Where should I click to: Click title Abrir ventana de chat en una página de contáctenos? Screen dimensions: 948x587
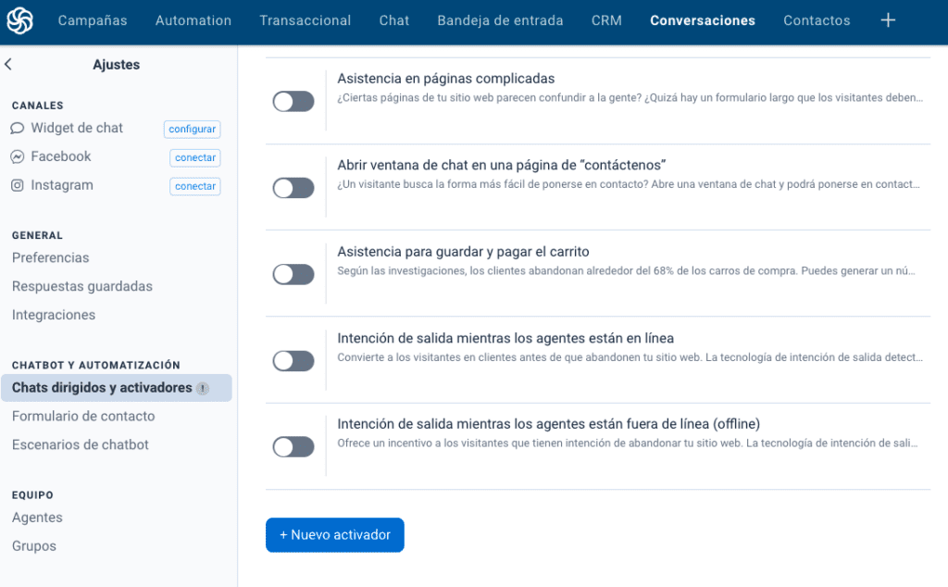502,165
